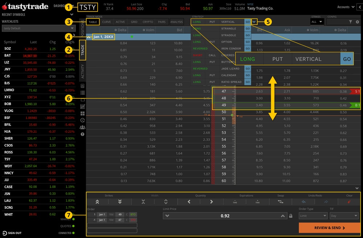Open the strikes filter funnel icon

(x=351, y=22)
